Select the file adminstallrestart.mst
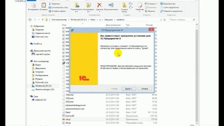 click(110, 109)
